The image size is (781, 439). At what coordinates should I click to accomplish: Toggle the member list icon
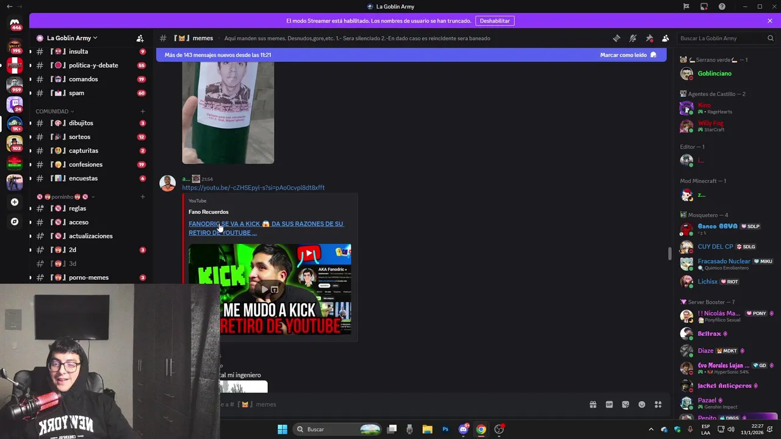coord(666,38)
